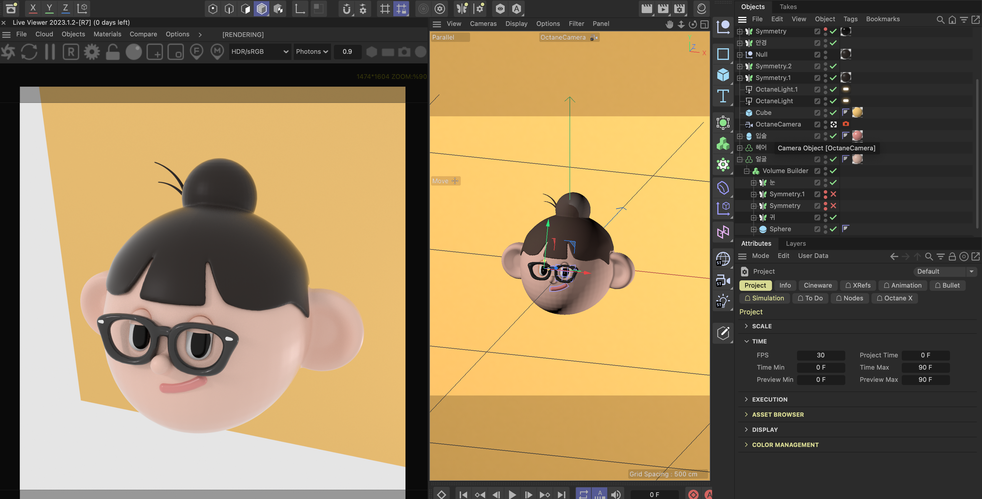Viewport: 982px width, 499px height.
Task: Click the Symmetry icon in top toolbar
Action: click(x=462, y=8)
